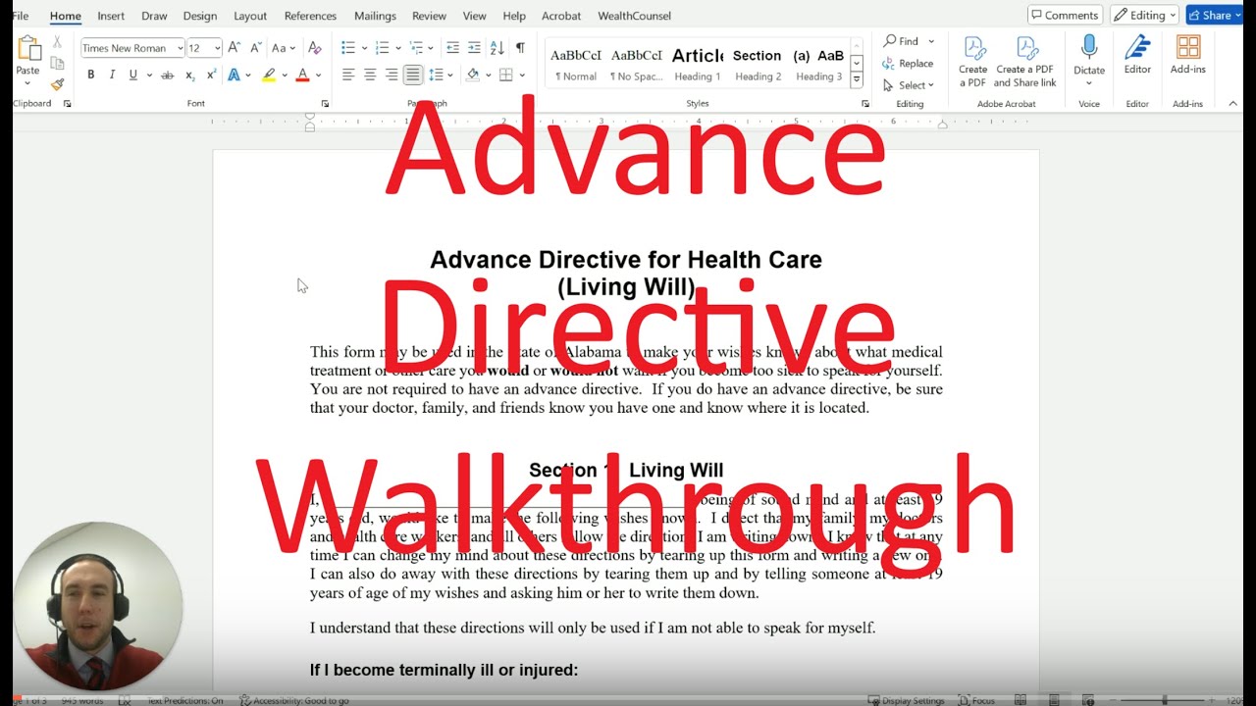The image size is (1256, 706).
Task: Increase font size with Grow Font
Action: pos(234,47)
